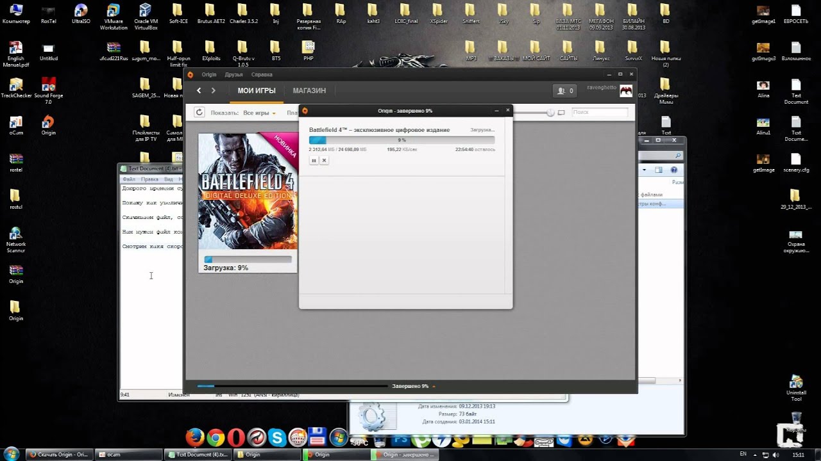Switch to МАГАЗИН tab

309,90
